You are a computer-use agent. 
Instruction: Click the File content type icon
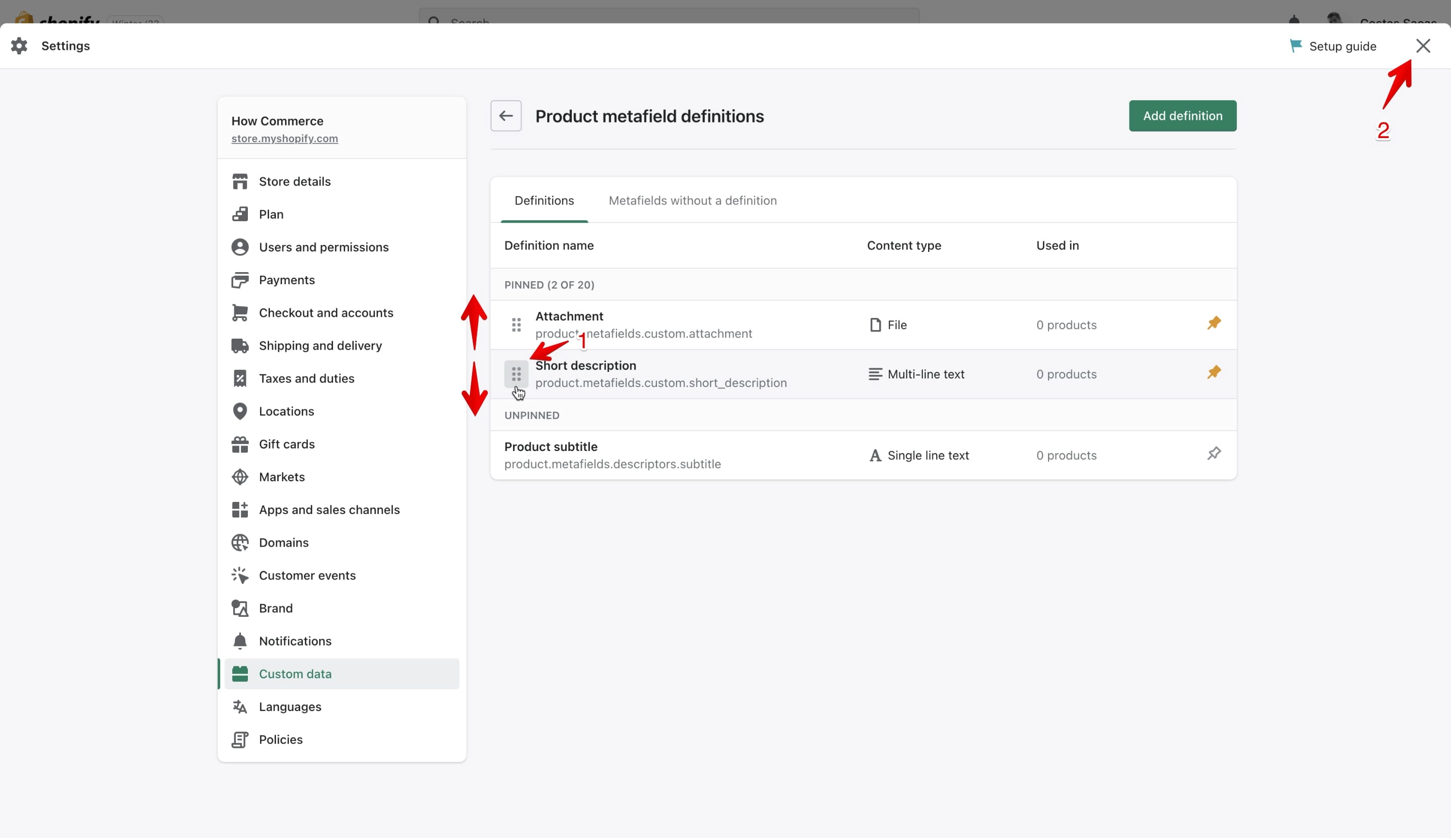click(x=875, y=325)
